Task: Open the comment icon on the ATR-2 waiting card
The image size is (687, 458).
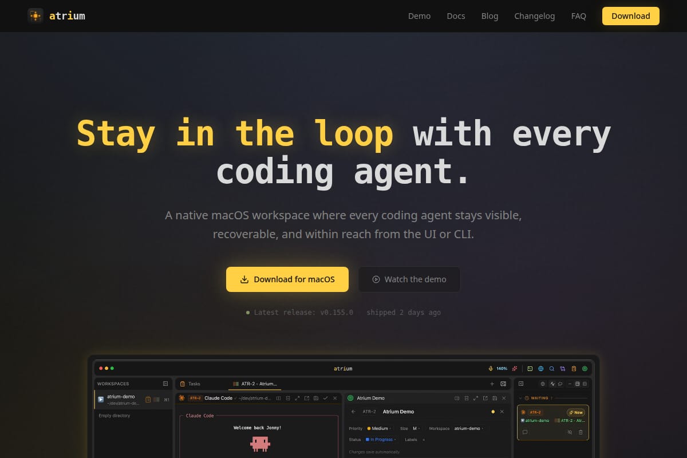Action: [525, 432]
